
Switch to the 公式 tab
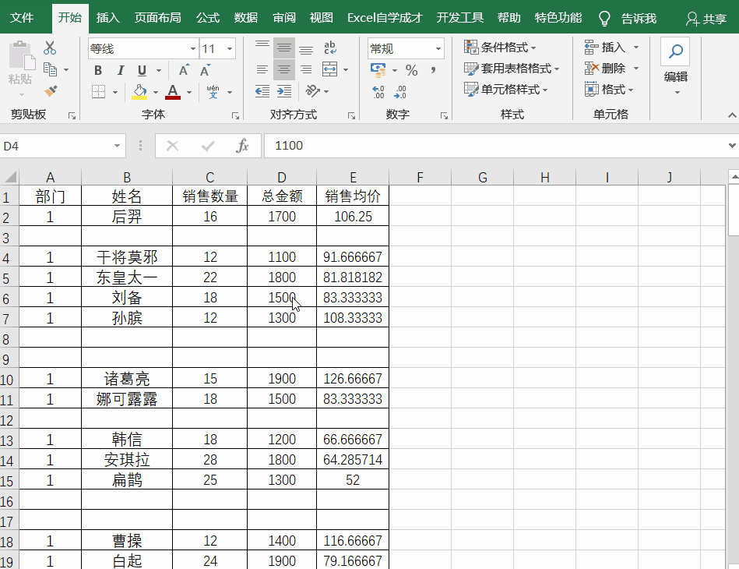click(208, 18)
